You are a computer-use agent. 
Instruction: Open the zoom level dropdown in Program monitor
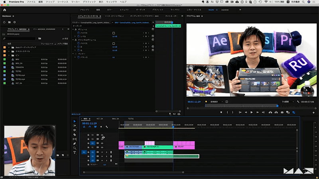(217, 102)
